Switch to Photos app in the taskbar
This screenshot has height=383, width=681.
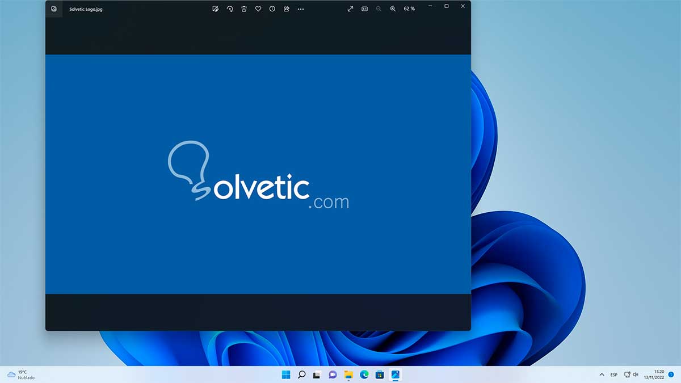point(396,374)
